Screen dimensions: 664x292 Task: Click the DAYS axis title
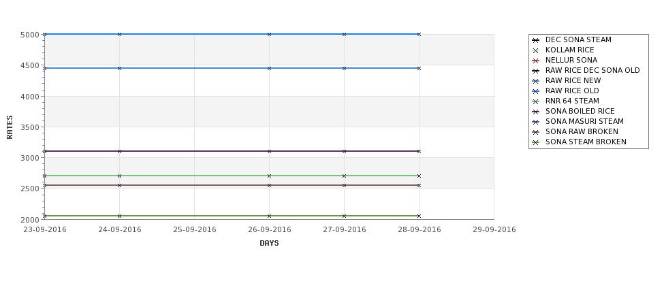coord(269,243)
